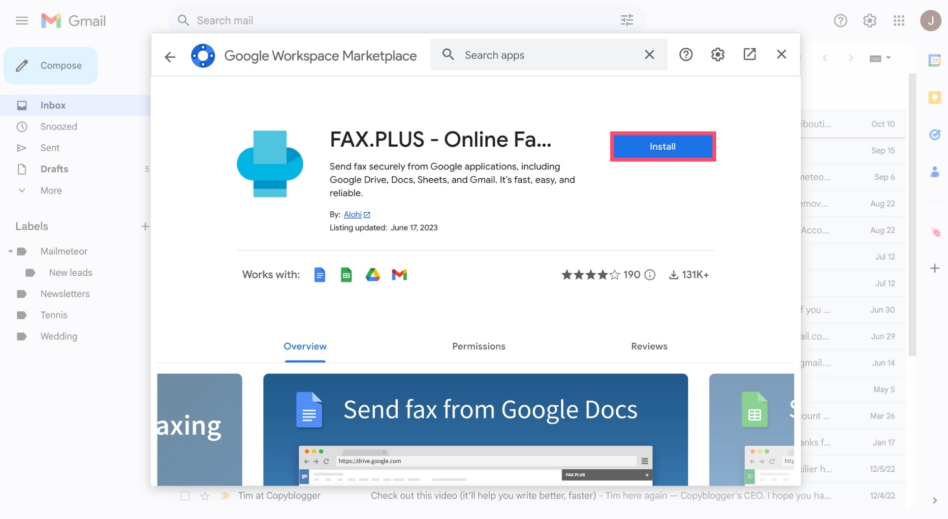Image resolution: width=948 pixels, height=519 pixels.
Task: Open Google Calendar side panel icon
Action: coord(934,61)
